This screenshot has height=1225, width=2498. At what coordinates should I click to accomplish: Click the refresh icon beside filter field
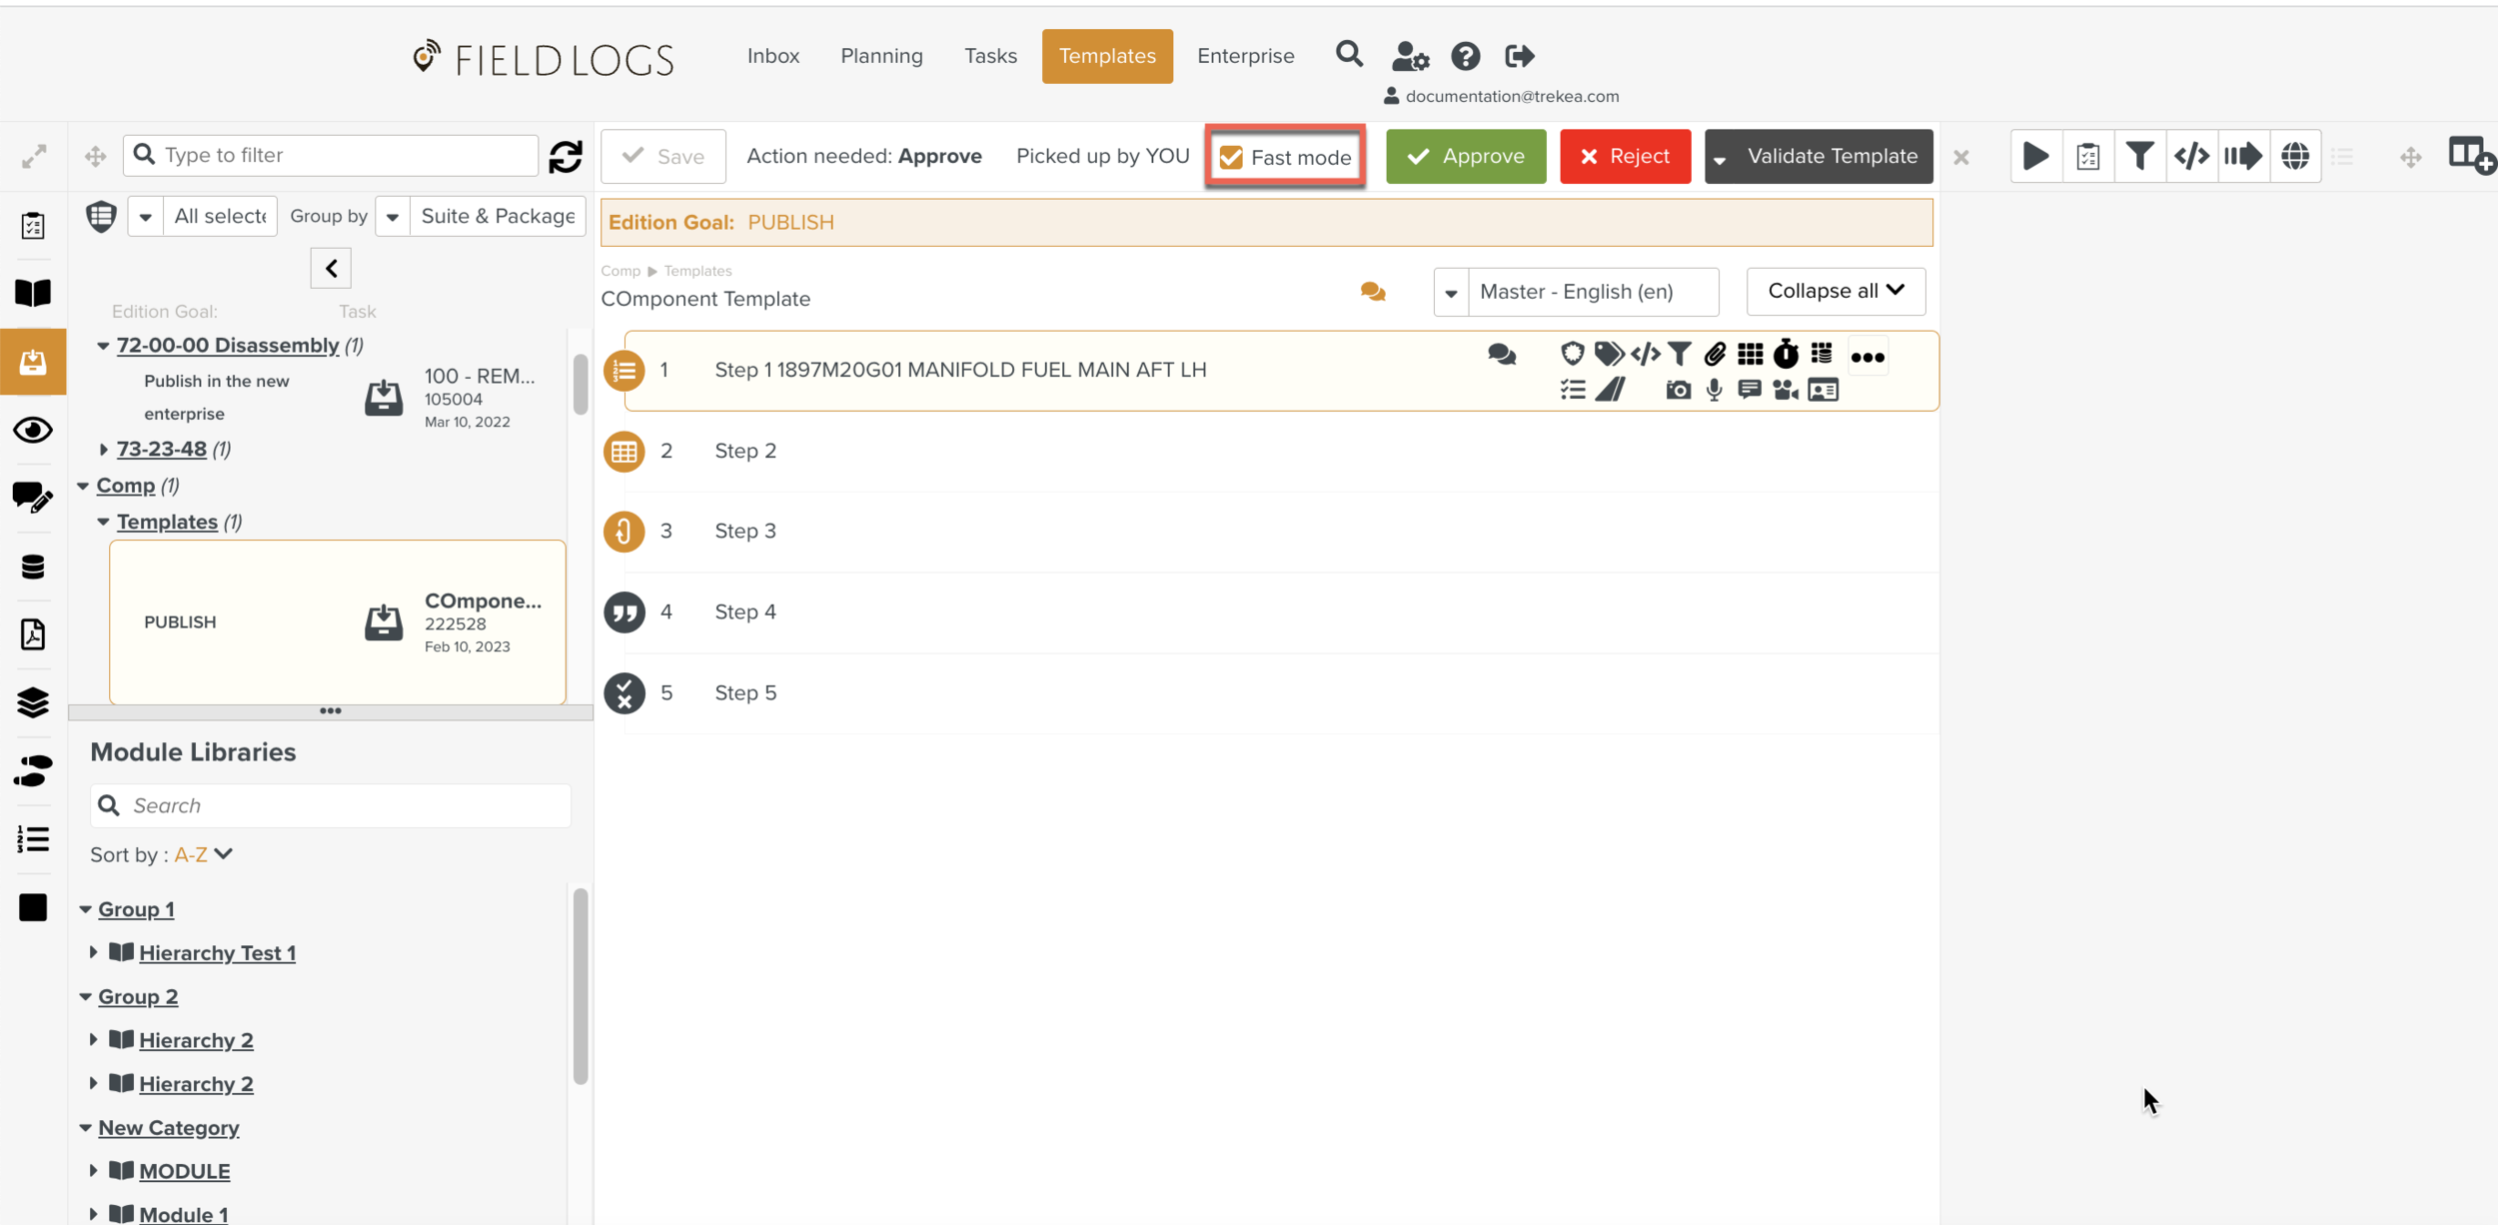[566, 156]
